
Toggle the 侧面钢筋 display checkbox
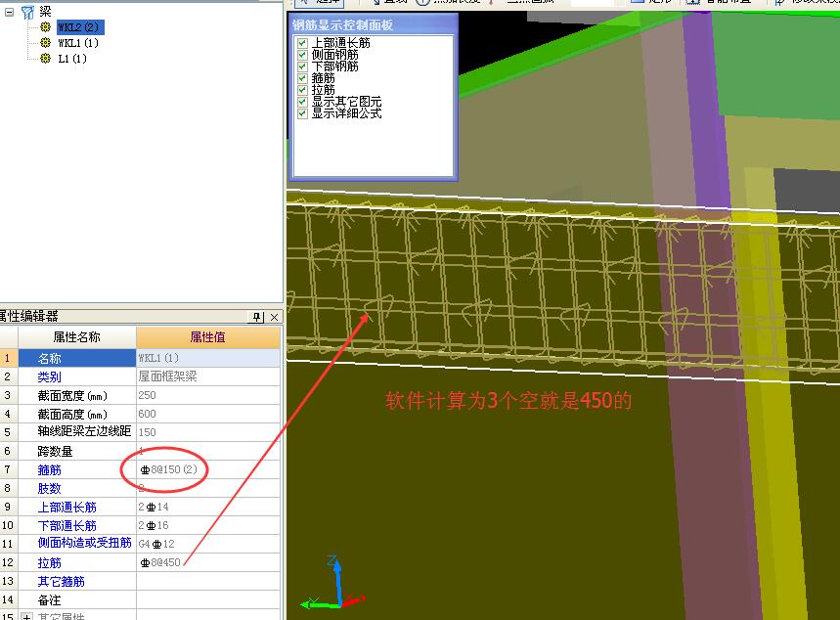click(x=302, y=55)
